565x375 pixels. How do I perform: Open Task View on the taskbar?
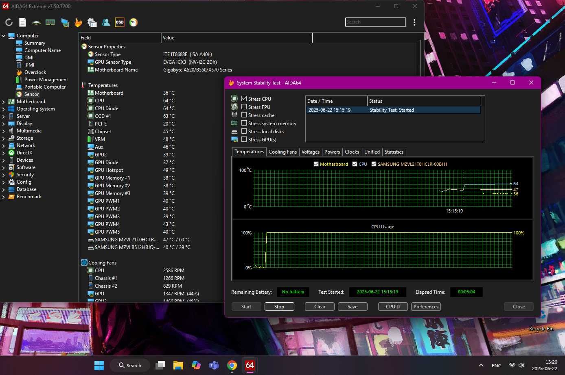tap(160, 365)
